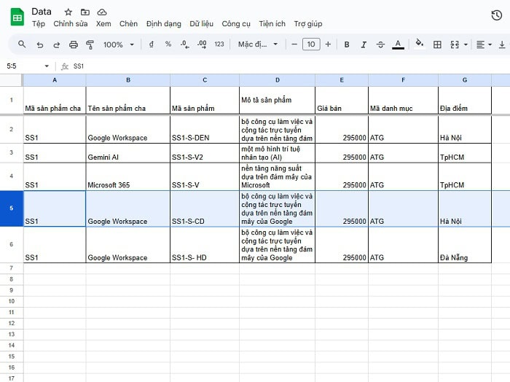Open the font family dropdown Mặc đị...
This screenshot has height=382, width=510.
pos(258,44)
